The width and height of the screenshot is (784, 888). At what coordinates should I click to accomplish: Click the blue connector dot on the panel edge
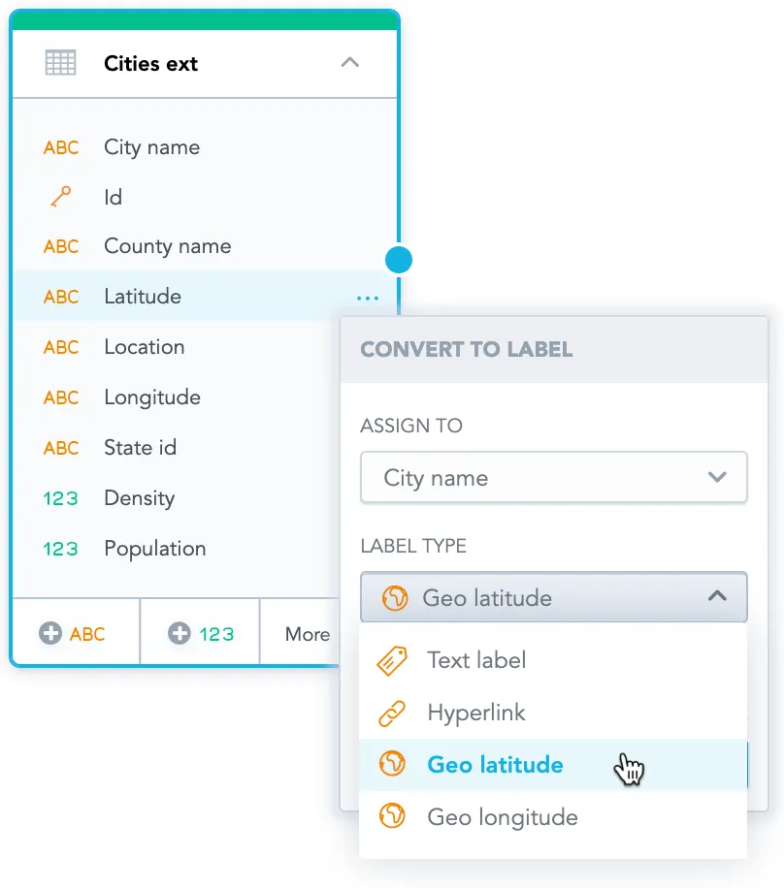click(x=398, y=259)
